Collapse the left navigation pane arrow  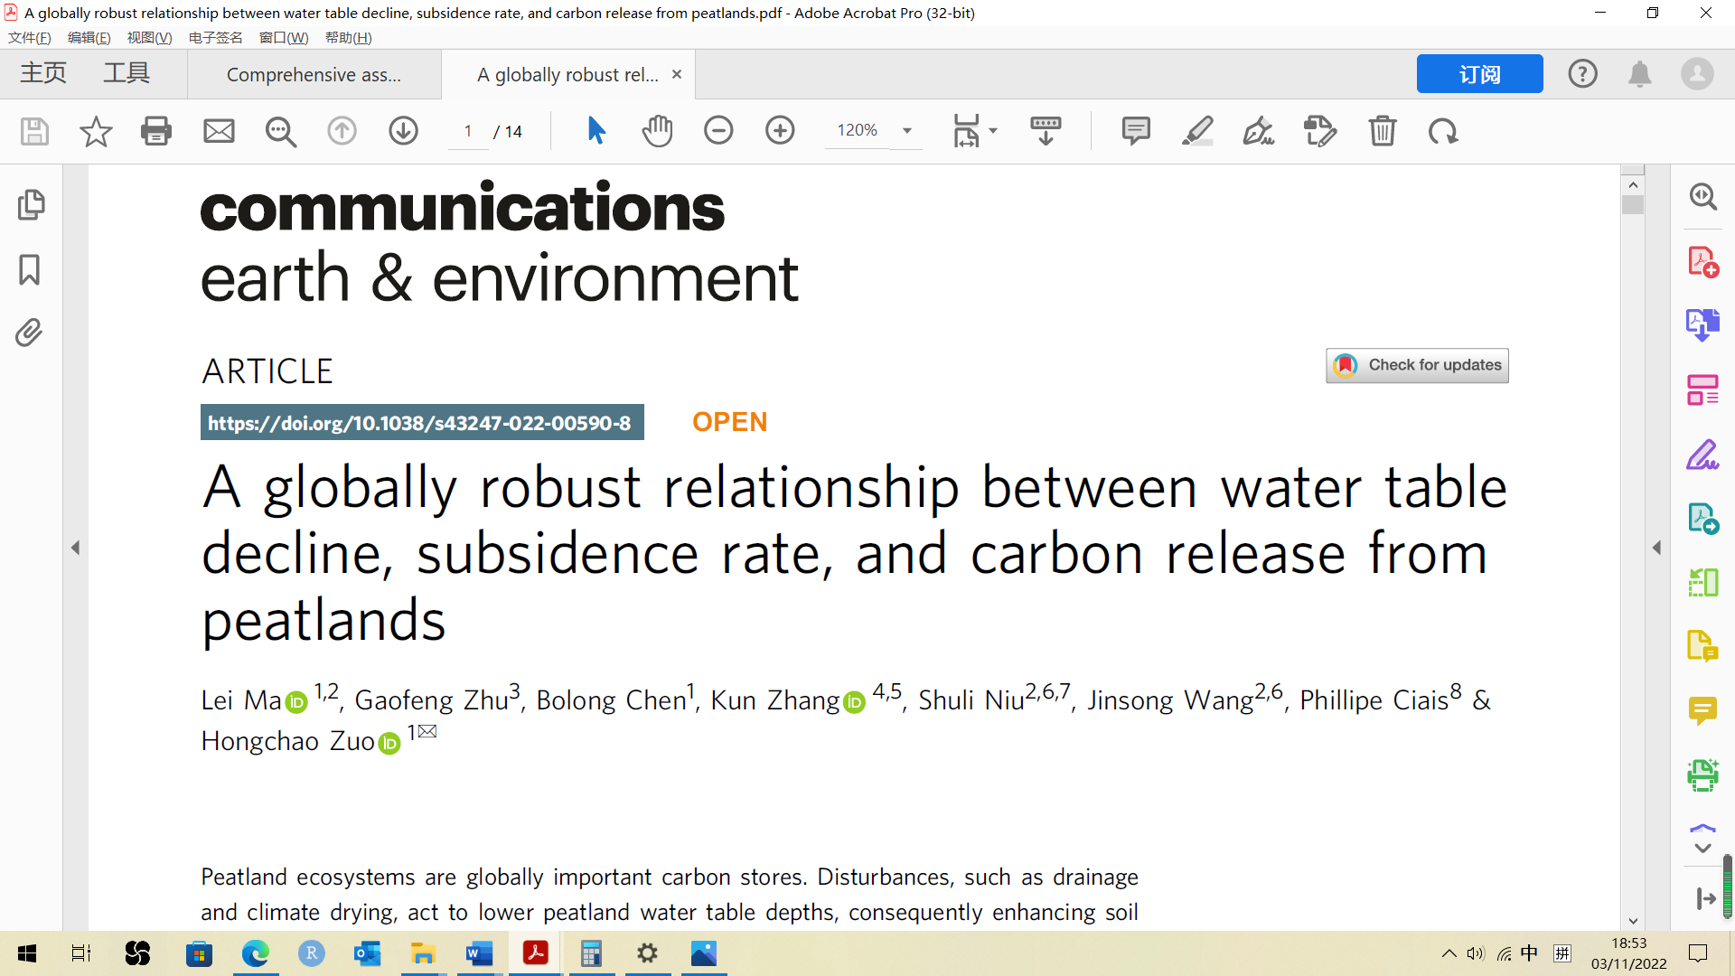tap(76, 548)
